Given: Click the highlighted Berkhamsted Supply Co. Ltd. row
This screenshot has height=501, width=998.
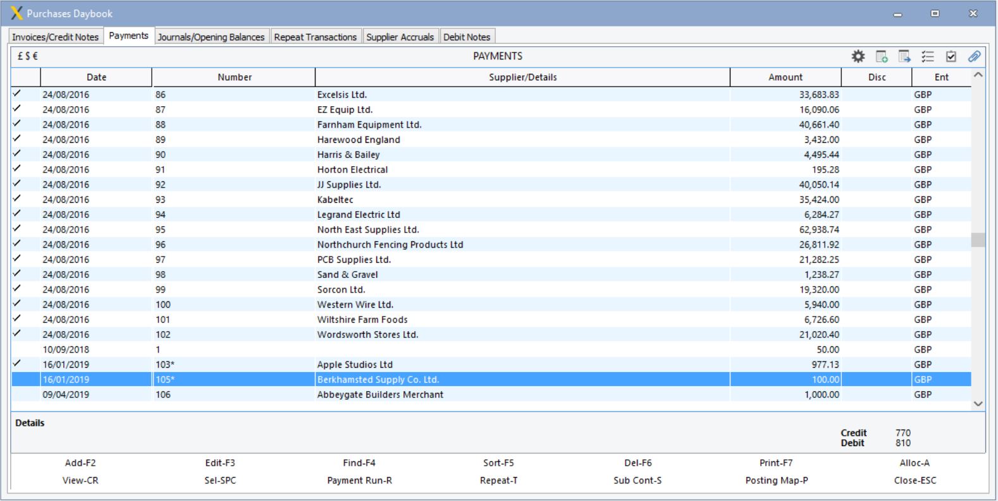Looking at the screenshot, I should [491, 380].
